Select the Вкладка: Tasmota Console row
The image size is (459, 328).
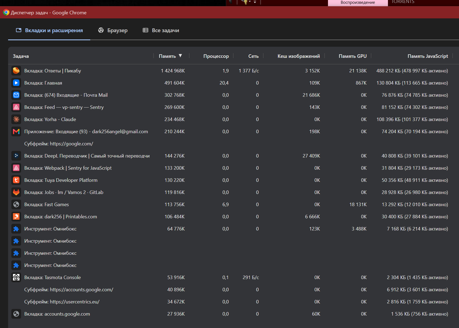233,277
